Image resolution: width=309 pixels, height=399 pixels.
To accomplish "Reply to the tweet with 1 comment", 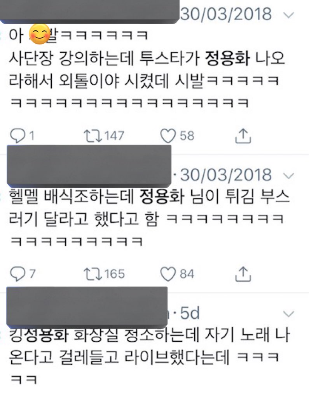I will tap(22, 136).
